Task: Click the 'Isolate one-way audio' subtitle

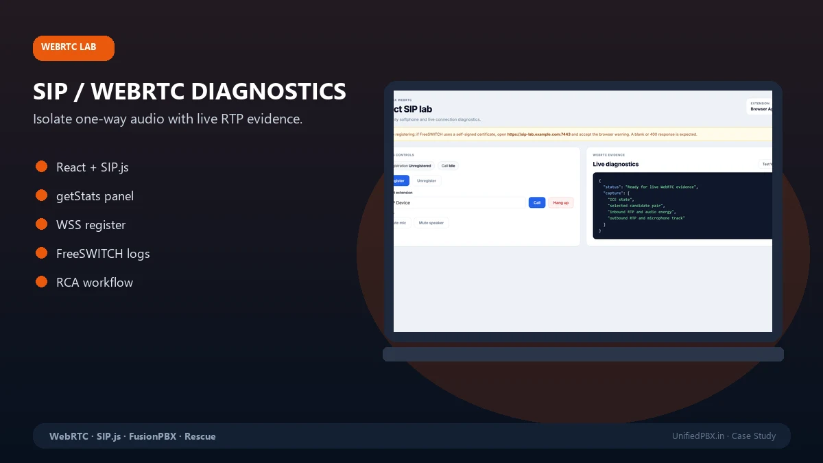Action: (167, 119)
